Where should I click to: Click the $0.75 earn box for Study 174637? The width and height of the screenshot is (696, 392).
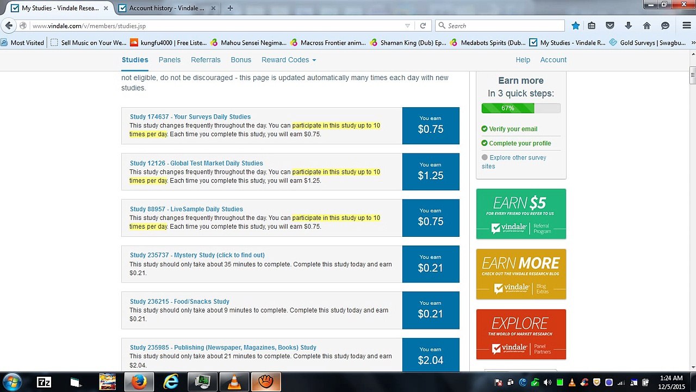point(431,126)
